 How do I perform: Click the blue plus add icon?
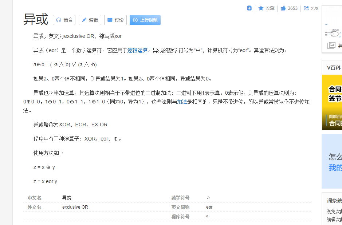point(249,8)
